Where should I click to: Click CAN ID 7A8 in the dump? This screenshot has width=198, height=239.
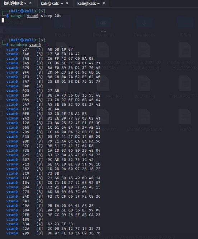[x=26, y=59]
